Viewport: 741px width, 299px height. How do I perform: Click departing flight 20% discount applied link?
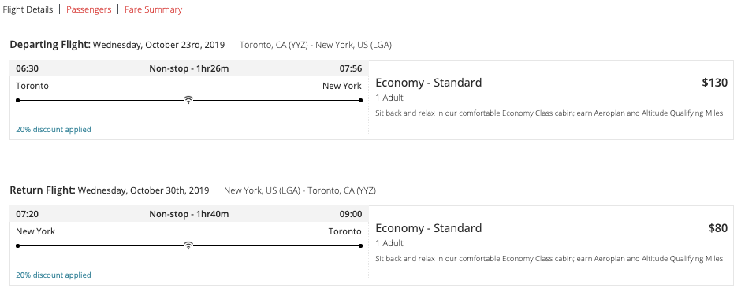coord(54,129)
